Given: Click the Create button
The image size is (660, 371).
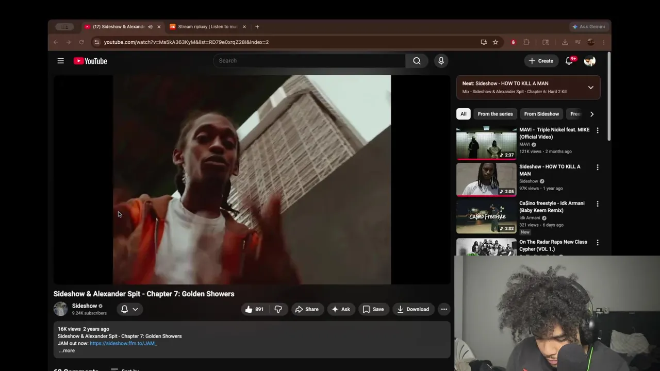Looking at the screenshot, I should (540, 61).
